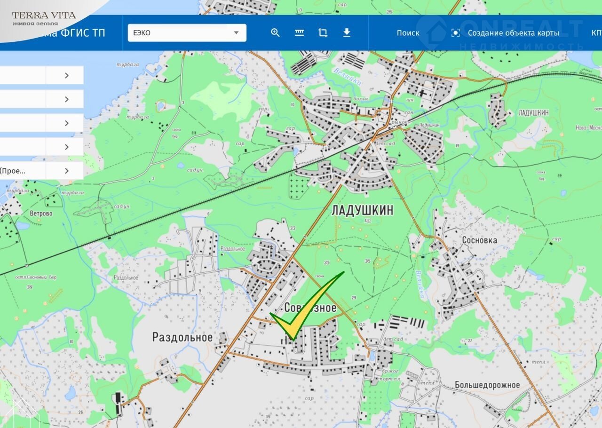Open the Поиск menu item
The image size is (602, 428).
point(408,33)
